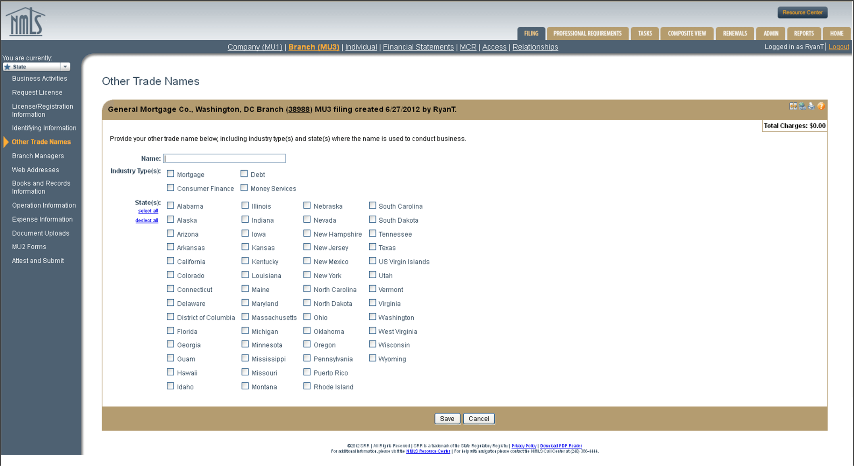Open the Relationships link
The width and height of the screenshot is (854, 466).
click(535, 47)
